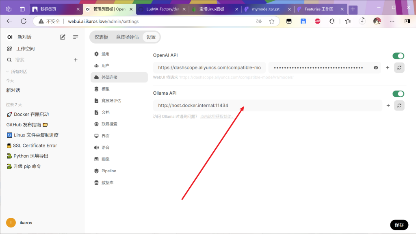
Task: Click the translate page icon
Action: pyautogui.click(x=259, y=21)
